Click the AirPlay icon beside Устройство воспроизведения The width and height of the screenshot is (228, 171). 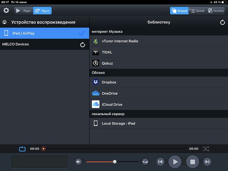point(4,22)
